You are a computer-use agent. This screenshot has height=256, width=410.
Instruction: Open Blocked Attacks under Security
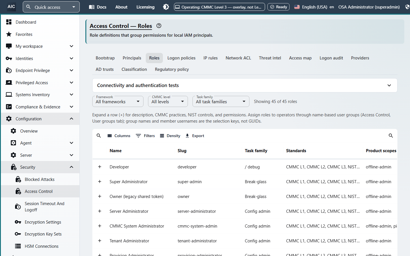point(40,179)
